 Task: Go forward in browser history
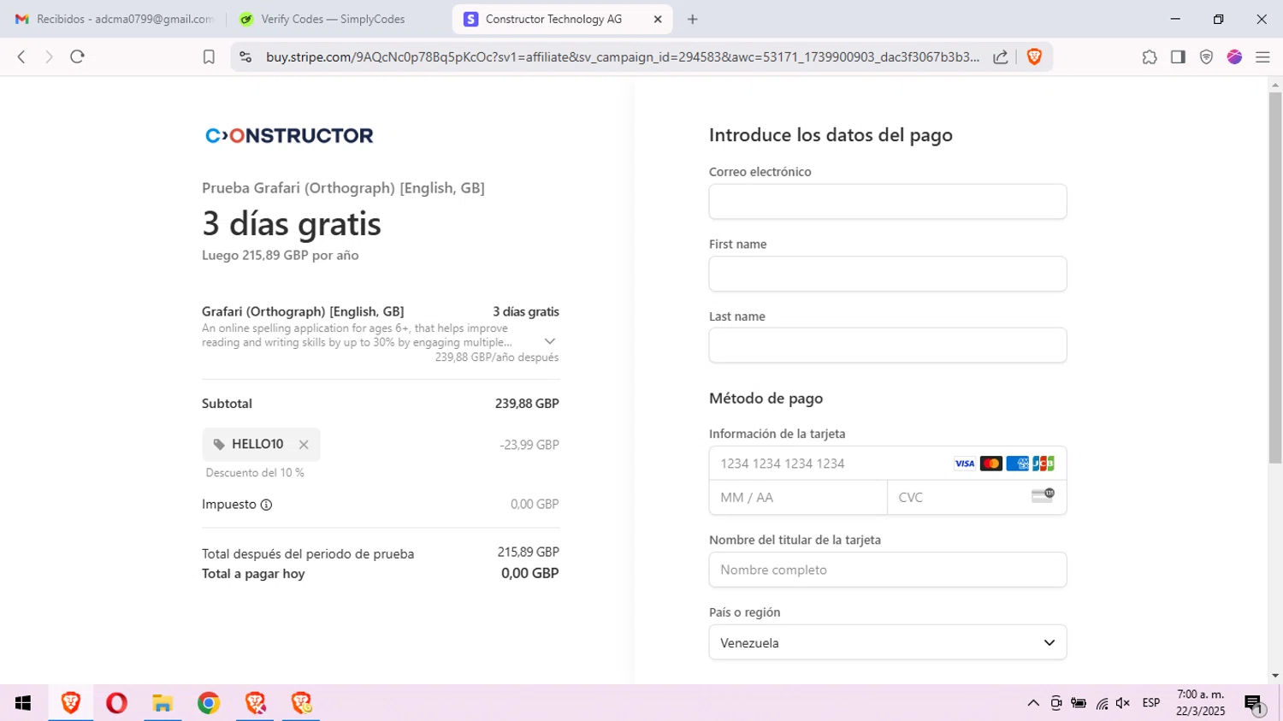tap(49, 56)
